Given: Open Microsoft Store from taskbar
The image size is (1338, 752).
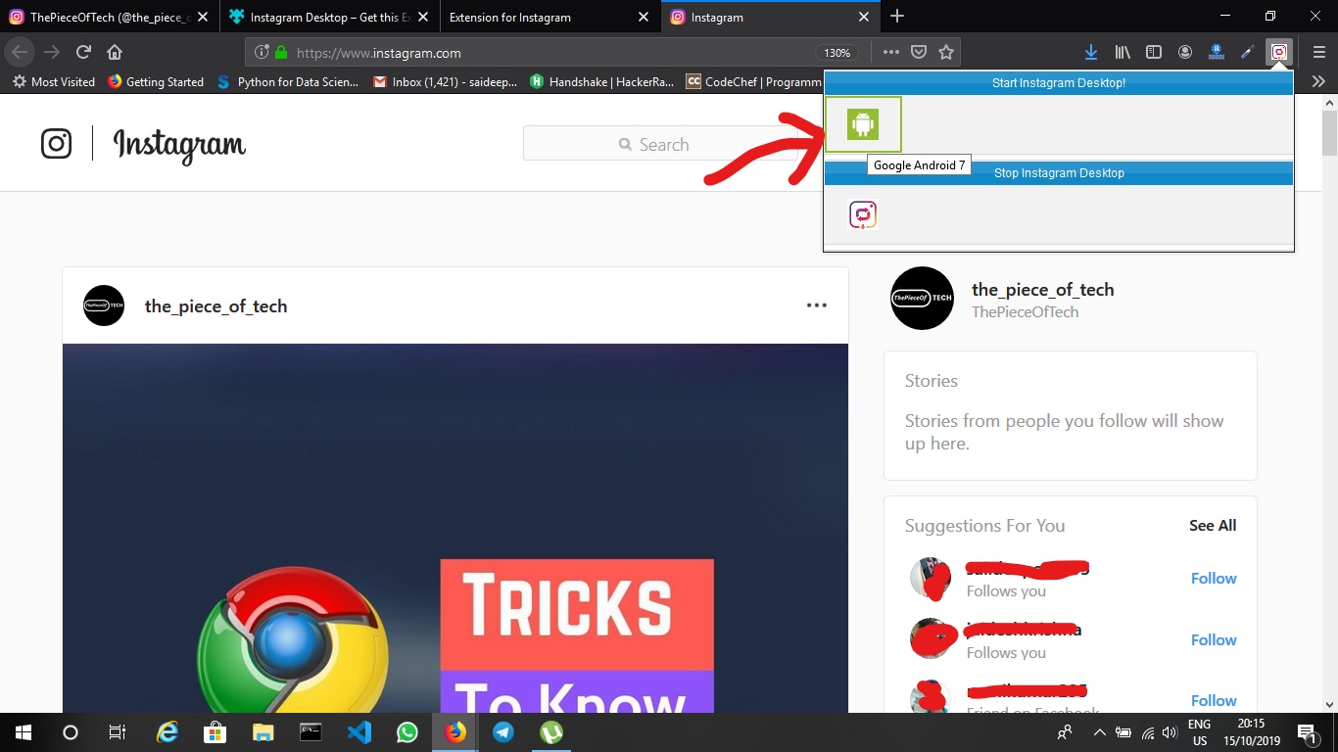Looking at the screenshot, I should [x=215, y=732].
